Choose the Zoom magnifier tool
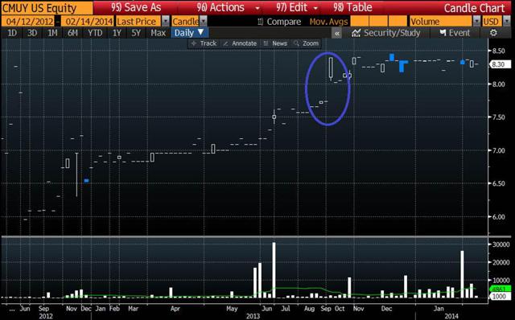This screenshot has width=515, height=320. 306,43
